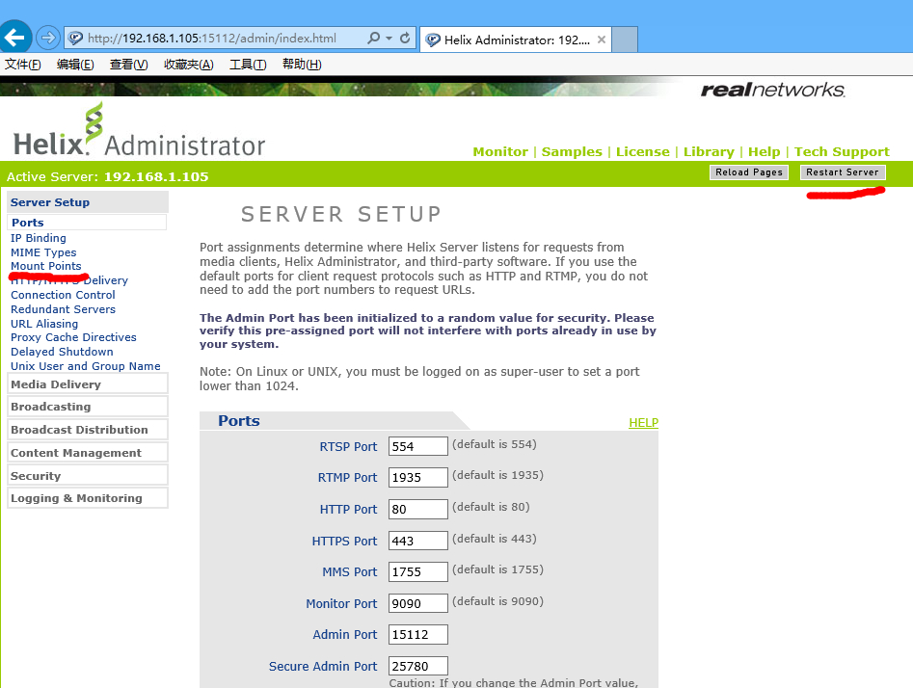The image size is (913, 688).
Task: Click the refresh icon in address bar
Action: [405, 39]
